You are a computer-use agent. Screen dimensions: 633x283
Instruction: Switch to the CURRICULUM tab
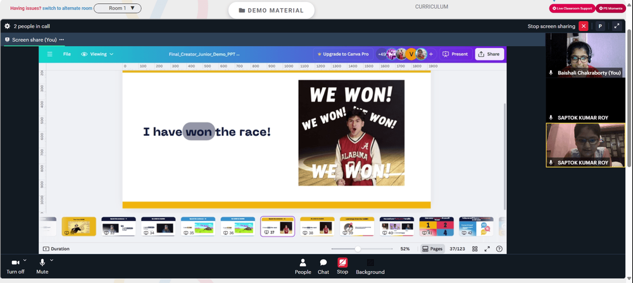coord(432,7)
